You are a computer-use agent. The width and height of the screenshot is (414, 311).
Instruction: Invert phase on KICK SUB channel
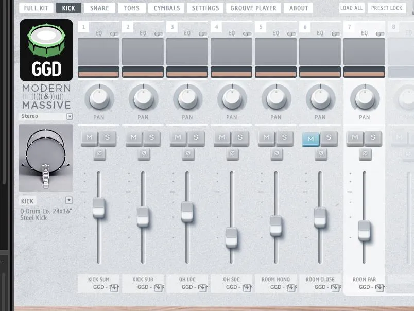144,154
